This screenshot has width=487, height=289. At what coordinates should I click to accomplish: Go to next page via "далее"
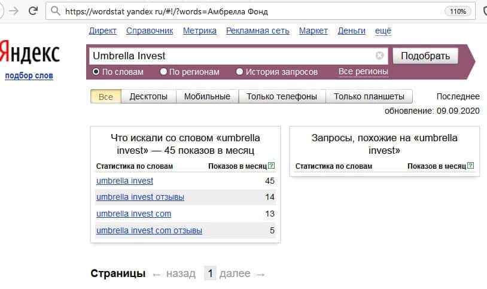(235, 273)
